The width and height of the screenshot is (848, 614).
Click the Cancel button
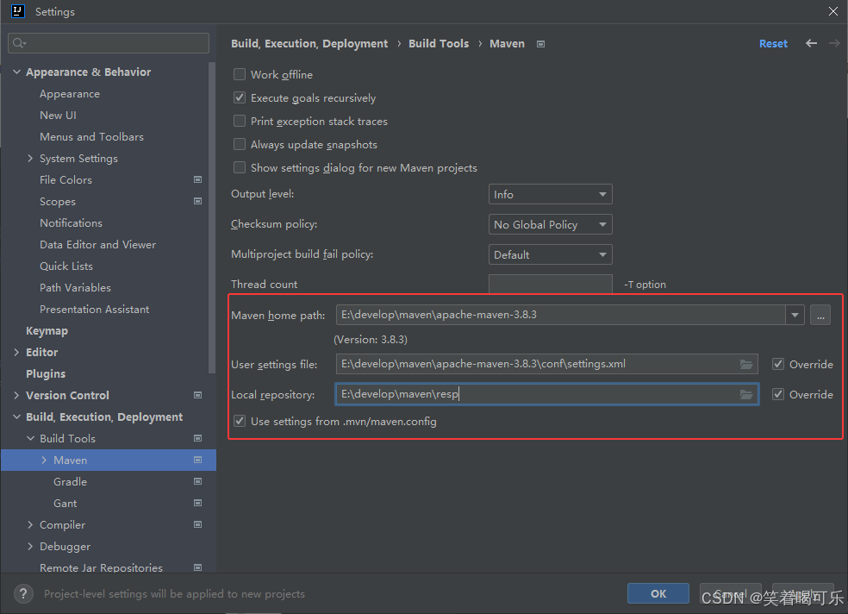[x=730, y=593]
